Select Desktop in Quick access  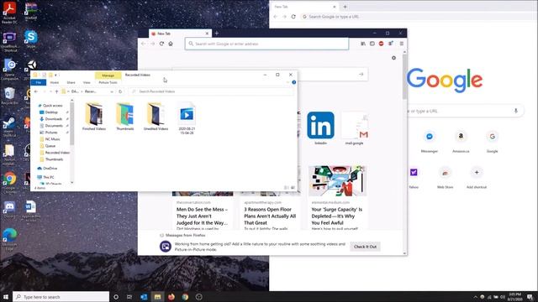point(51,112)
